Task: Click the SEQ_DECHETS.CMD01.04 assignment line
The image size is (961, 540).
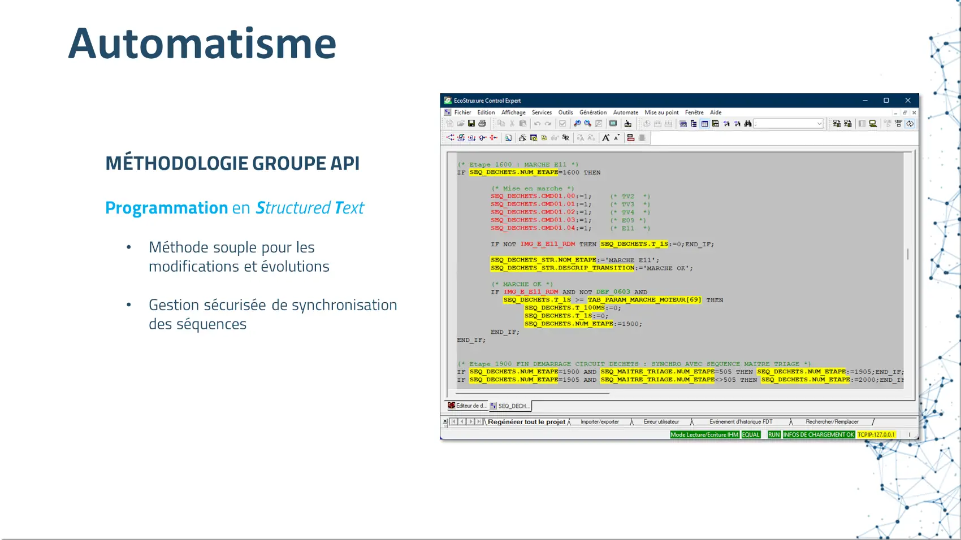Action: point(541,228)
